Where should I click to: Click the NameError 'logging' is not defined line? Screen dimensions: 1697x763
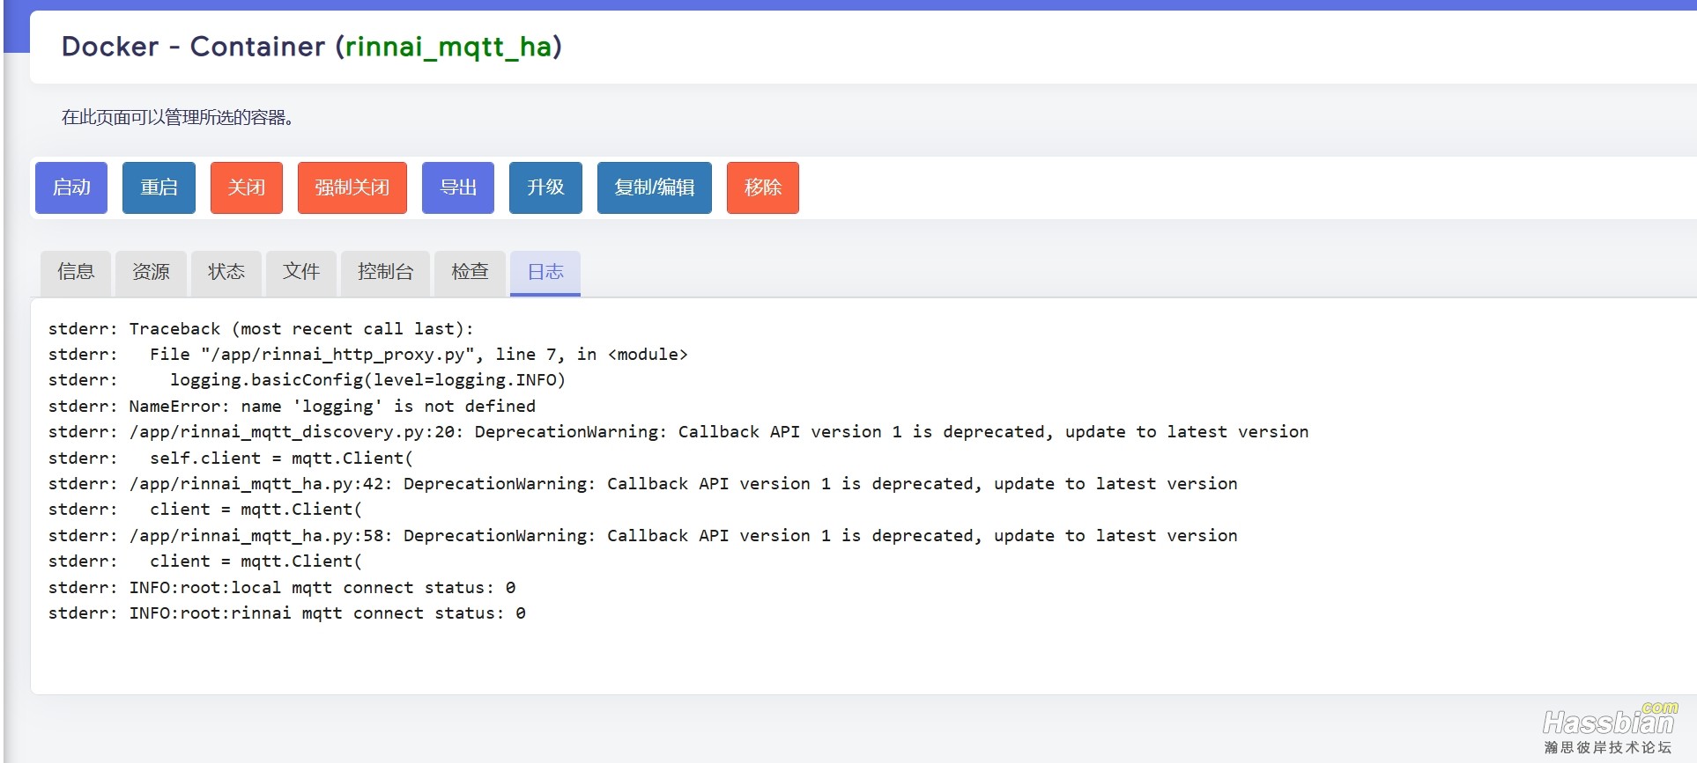click(x=292, y=407)
